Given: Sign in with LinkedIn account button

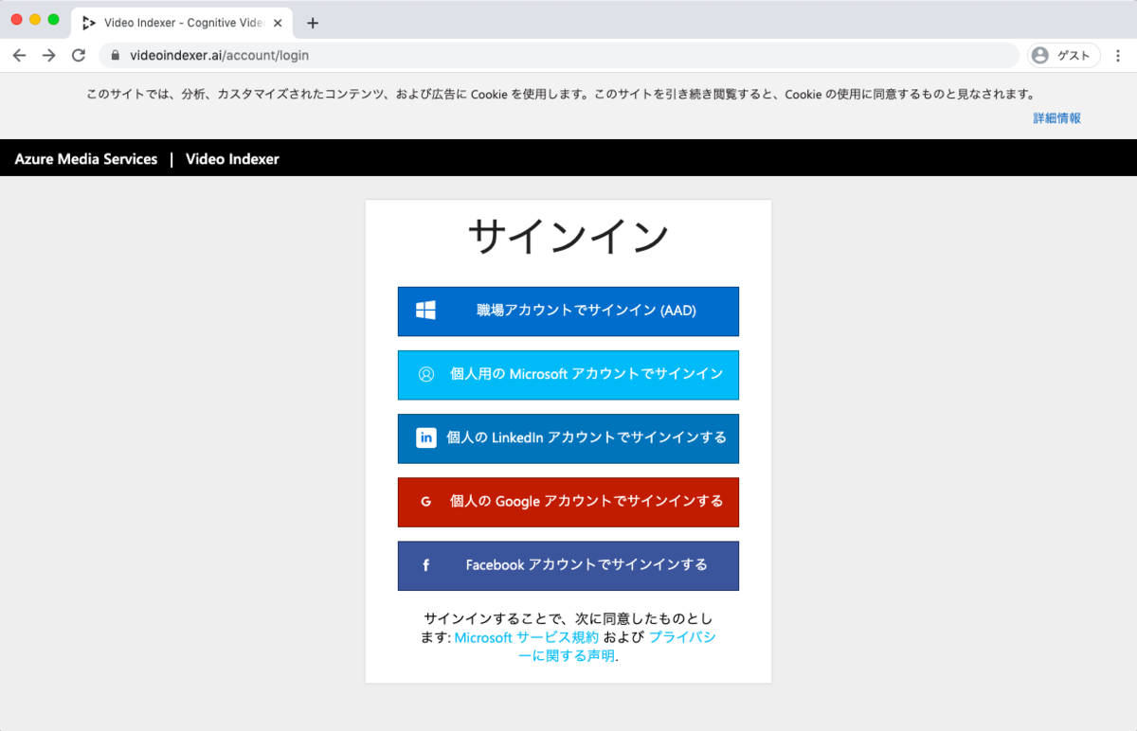Looking at the screenshot, I should (x=568, y=438).
